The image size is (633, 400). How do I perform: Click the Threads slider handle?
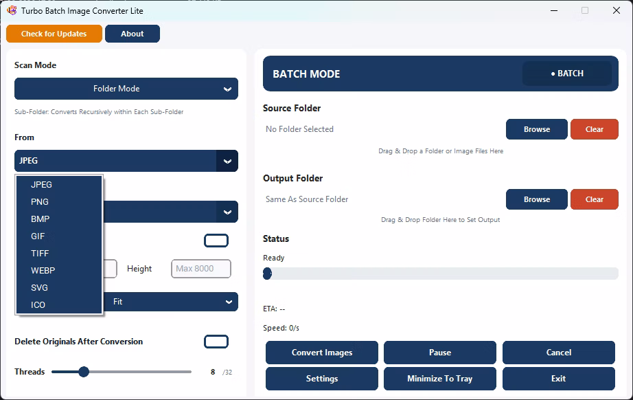pos(84,372)
